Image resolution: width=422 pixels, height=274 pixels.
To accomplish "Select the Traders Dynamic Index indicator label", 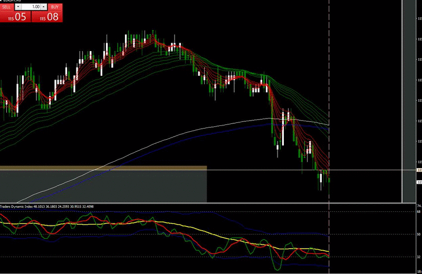I will click(x=47, y=207).
